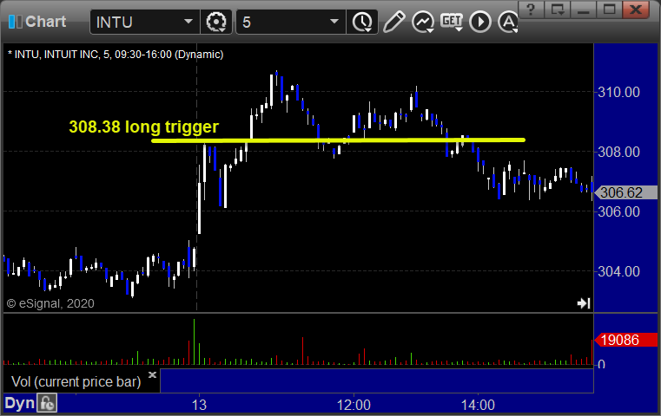Open the INTU symbol dropdown
The height and width of the screenshot is (416, 661).
coord(188,22)
